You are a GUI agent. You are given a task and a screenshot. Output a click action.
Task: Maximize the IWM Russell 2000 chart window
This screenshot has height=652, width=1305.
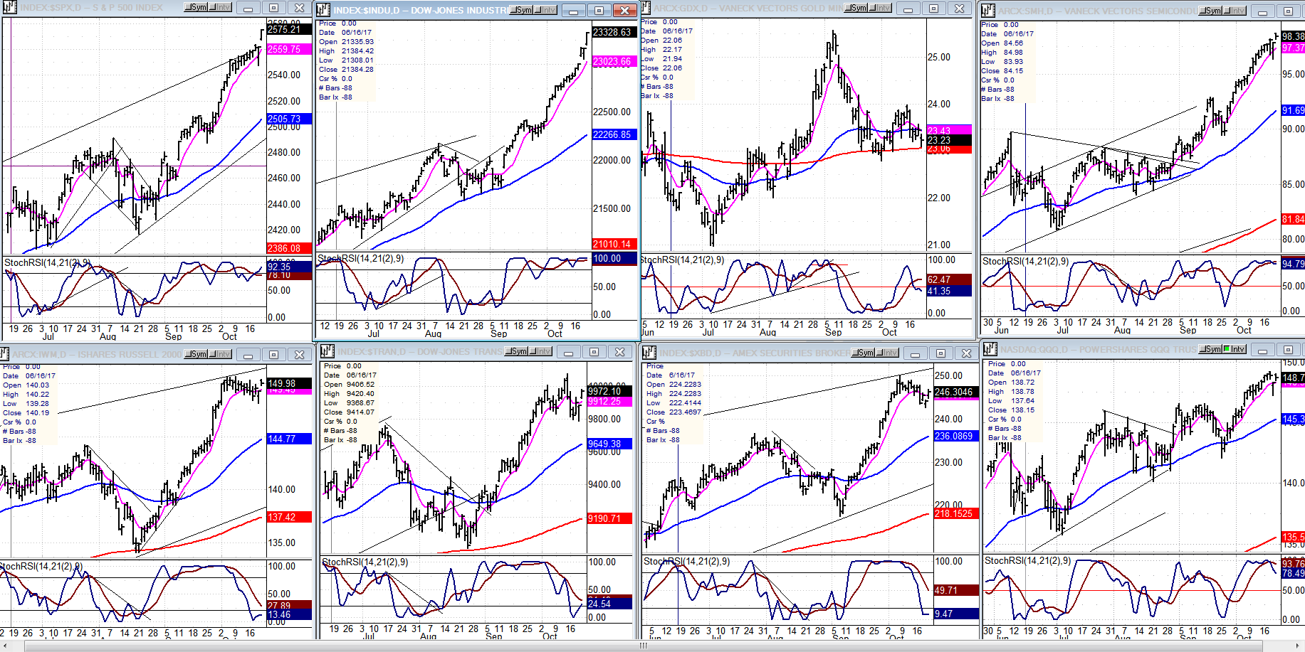point(274,354)
